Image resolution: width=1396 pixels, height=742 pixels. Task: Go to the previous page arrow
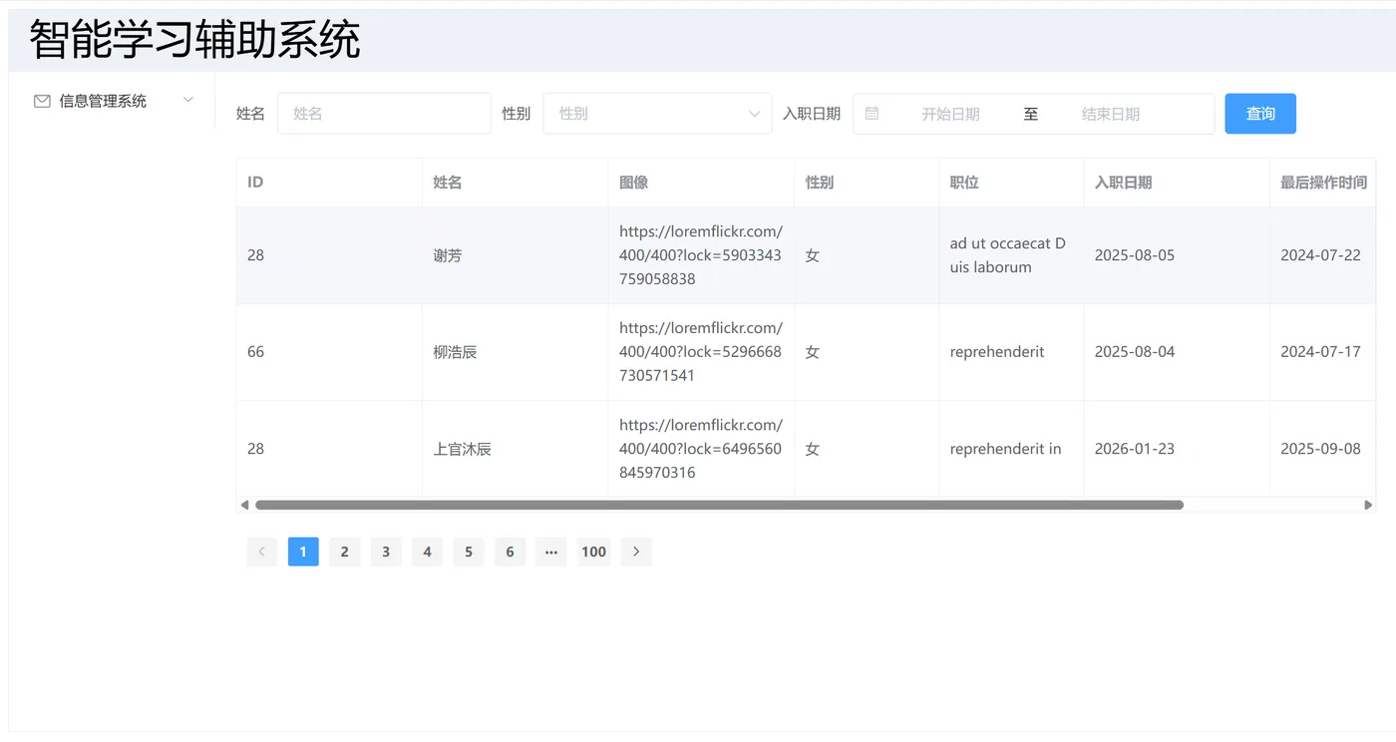[262, 552]
